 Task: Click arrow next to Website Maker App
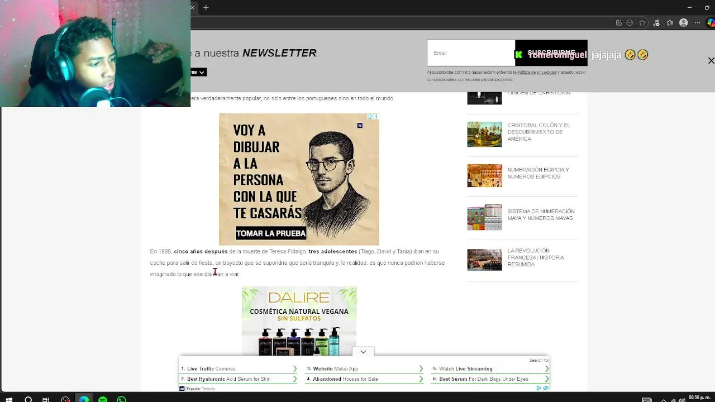421,368
